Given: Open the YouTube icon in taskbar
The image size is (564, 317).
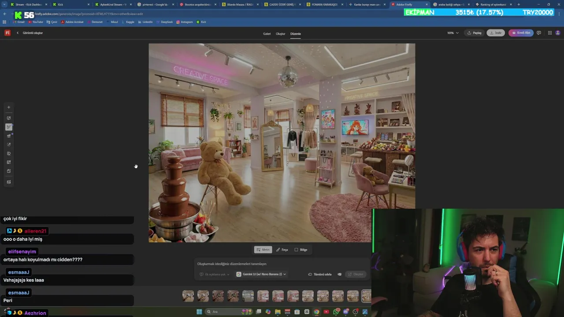Looking at the screenshot, I should [x=326, y=312].
